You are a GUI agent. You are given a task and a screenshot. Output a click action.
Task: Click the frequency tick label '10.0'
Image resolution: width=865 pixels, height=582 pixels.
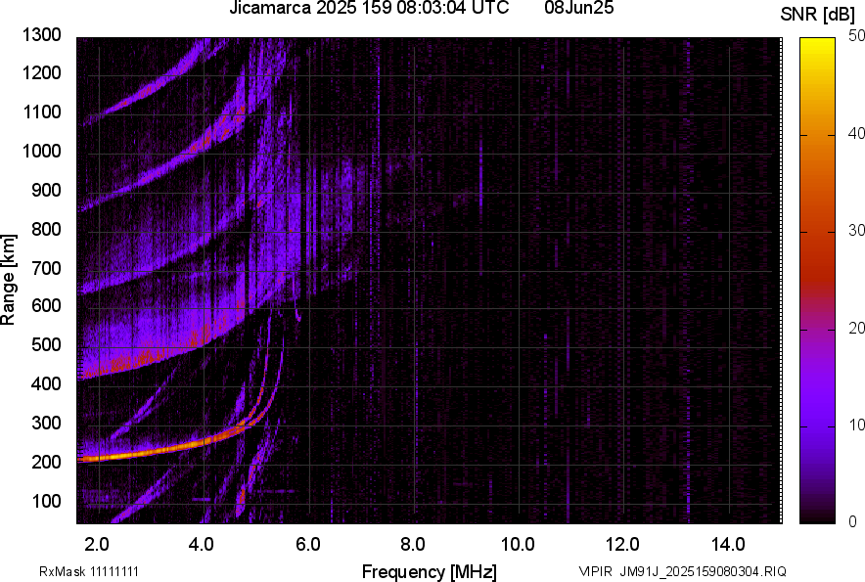point(518,545)
